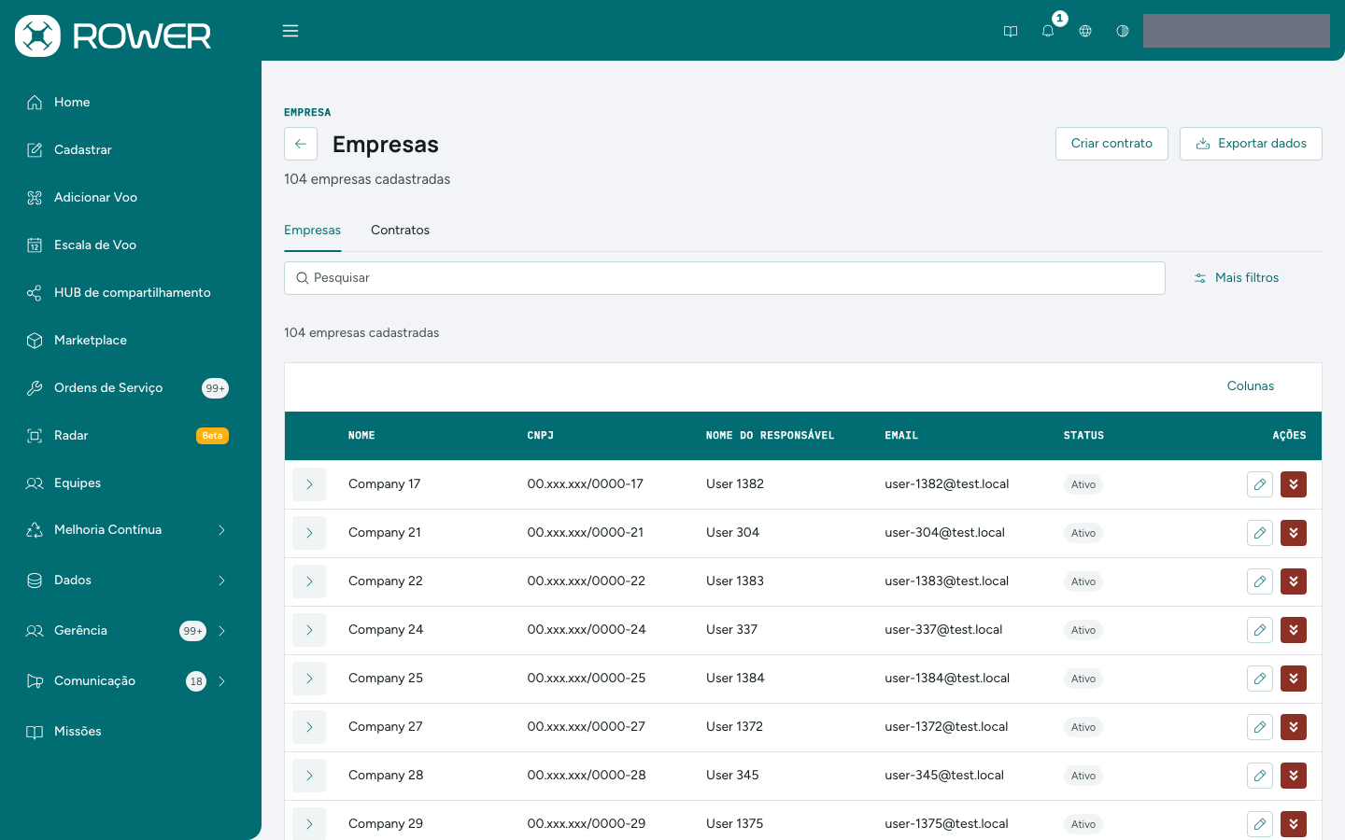
Task: Open Marketplace in the sidebar
Action: 90,341
